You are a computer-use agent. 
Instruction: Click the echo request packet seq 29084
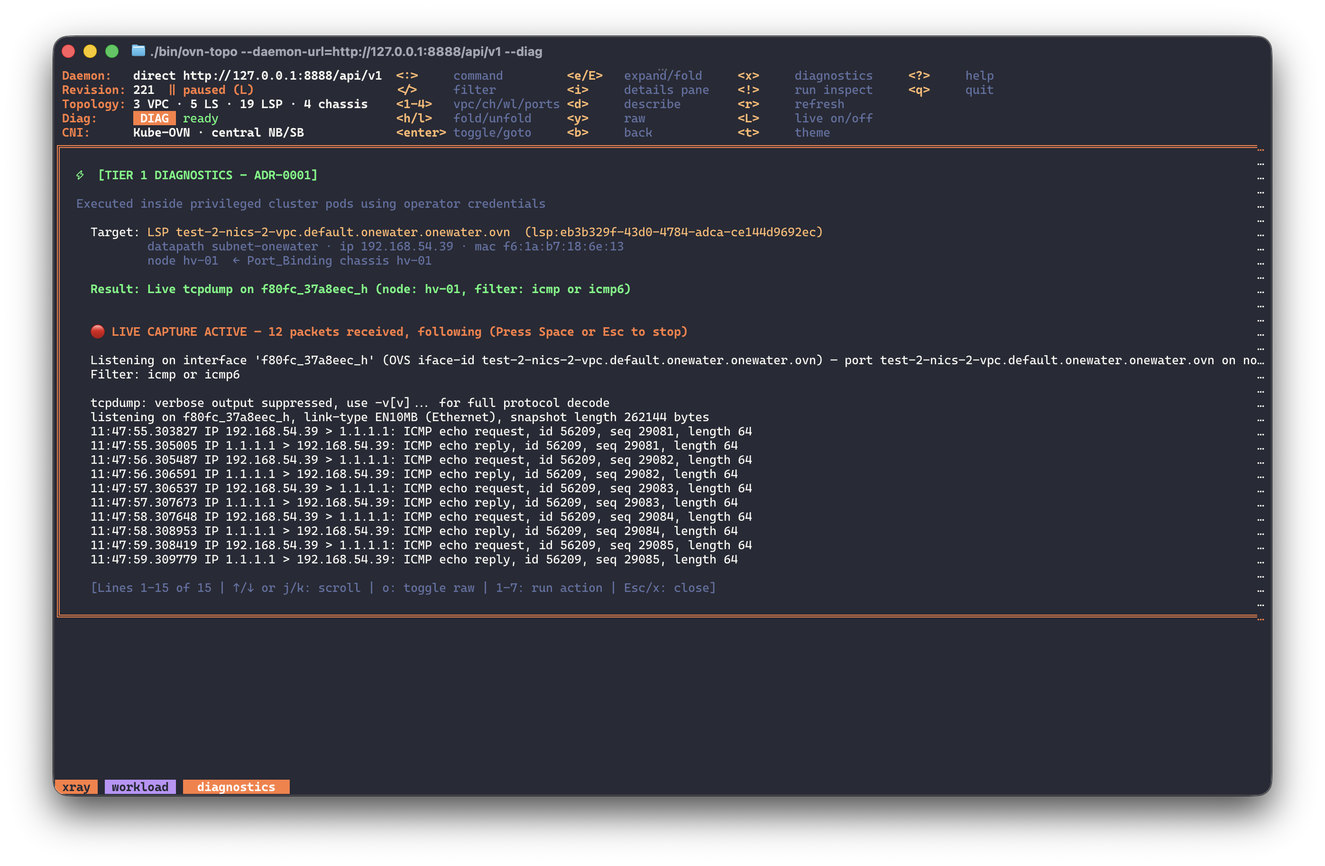coord(421,517)
